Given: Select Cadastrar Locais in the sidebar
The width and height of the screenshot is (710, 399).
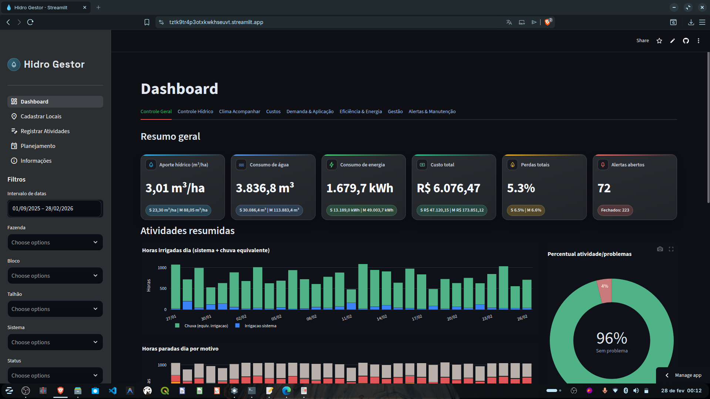Looking at the screenshot, I should click(41, 116).
